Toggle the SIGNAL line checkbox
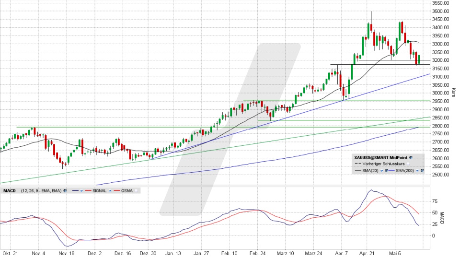460x259 pixels. [110, 190]
